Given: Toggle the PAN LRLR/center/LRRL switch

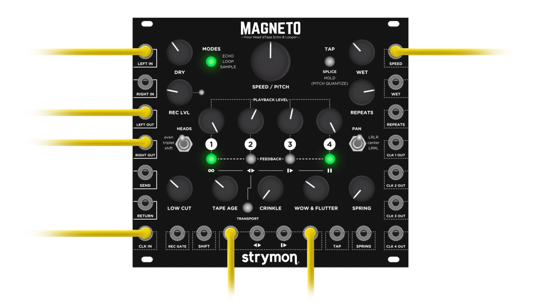Looking at the screenshot, I should (358, 143).
